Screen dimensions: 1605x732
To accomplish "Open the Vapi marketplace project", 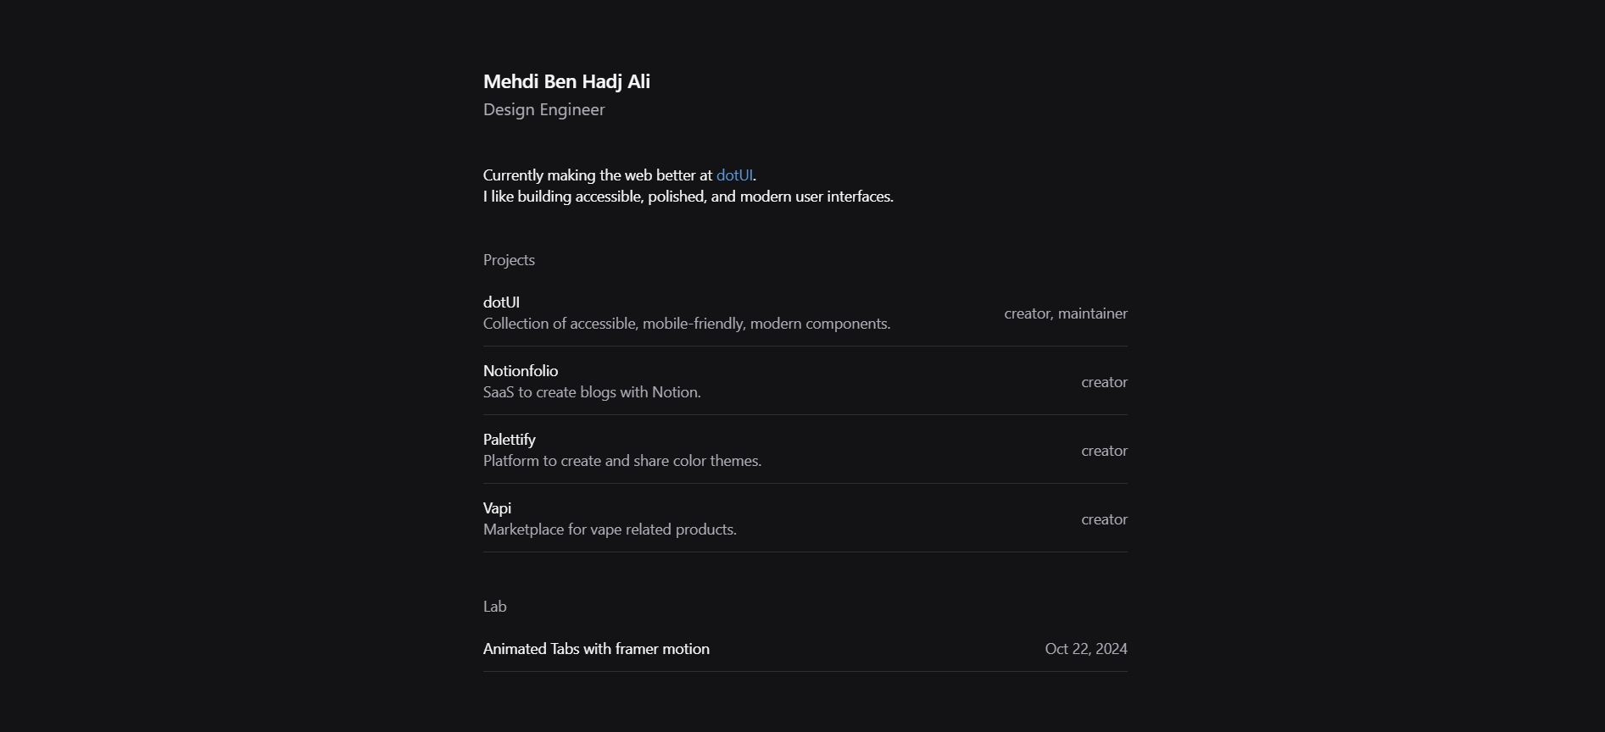I will 497,508.
